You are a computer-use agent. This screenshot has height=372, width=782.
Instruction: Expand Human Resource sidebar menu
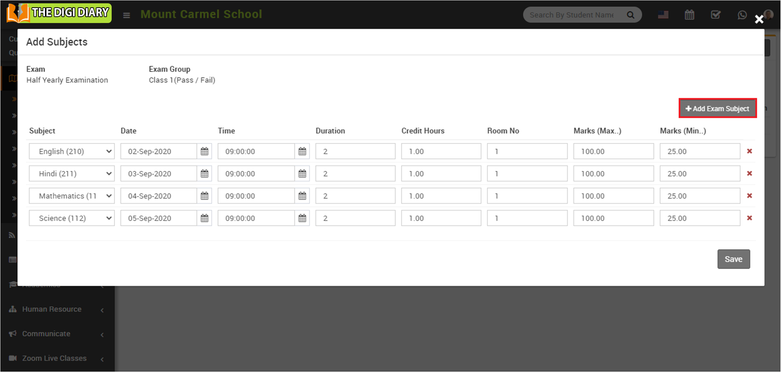click(52, 309)
